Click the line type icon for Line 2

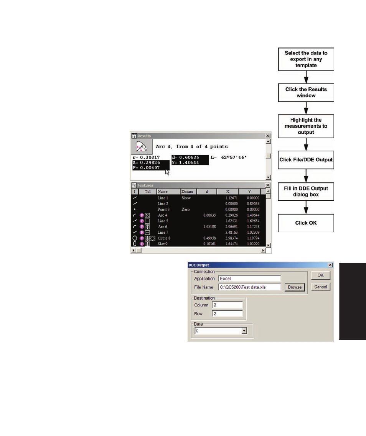point(135,203)
